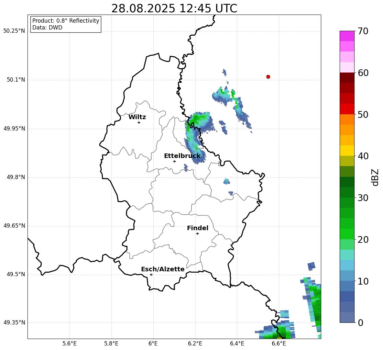Click the Findel cross marker
This screenshot has height=350, width=383.
coord(197,234)
